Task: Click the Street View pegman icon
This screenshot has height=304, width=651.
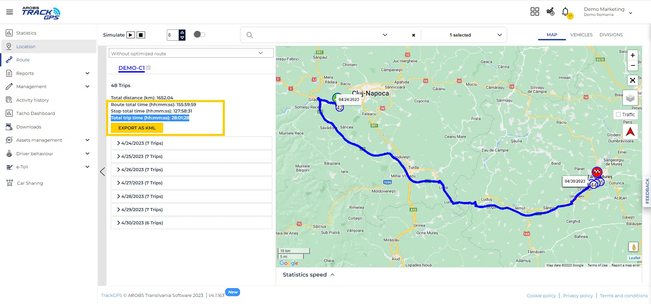Action: pos(633,247)
